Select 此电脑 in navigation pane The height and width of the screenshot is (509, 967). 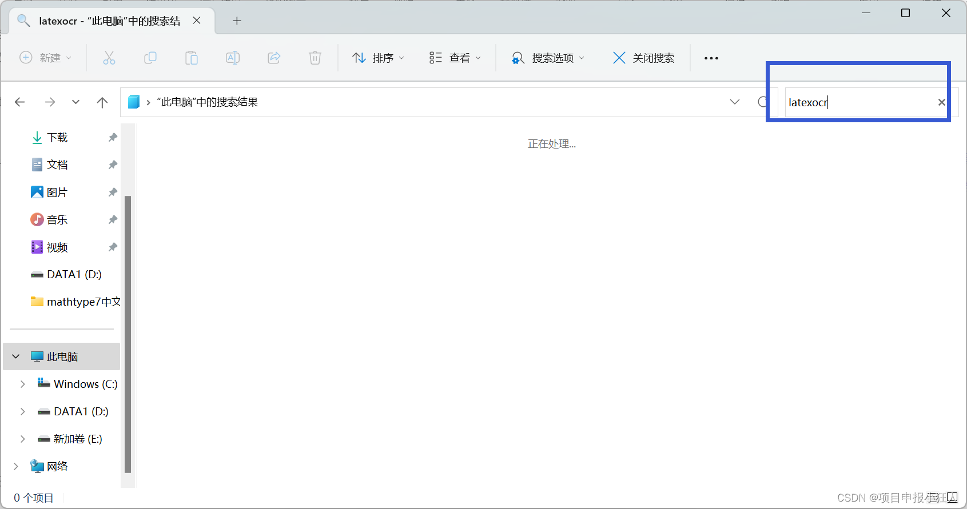click(x=62, y=356)
